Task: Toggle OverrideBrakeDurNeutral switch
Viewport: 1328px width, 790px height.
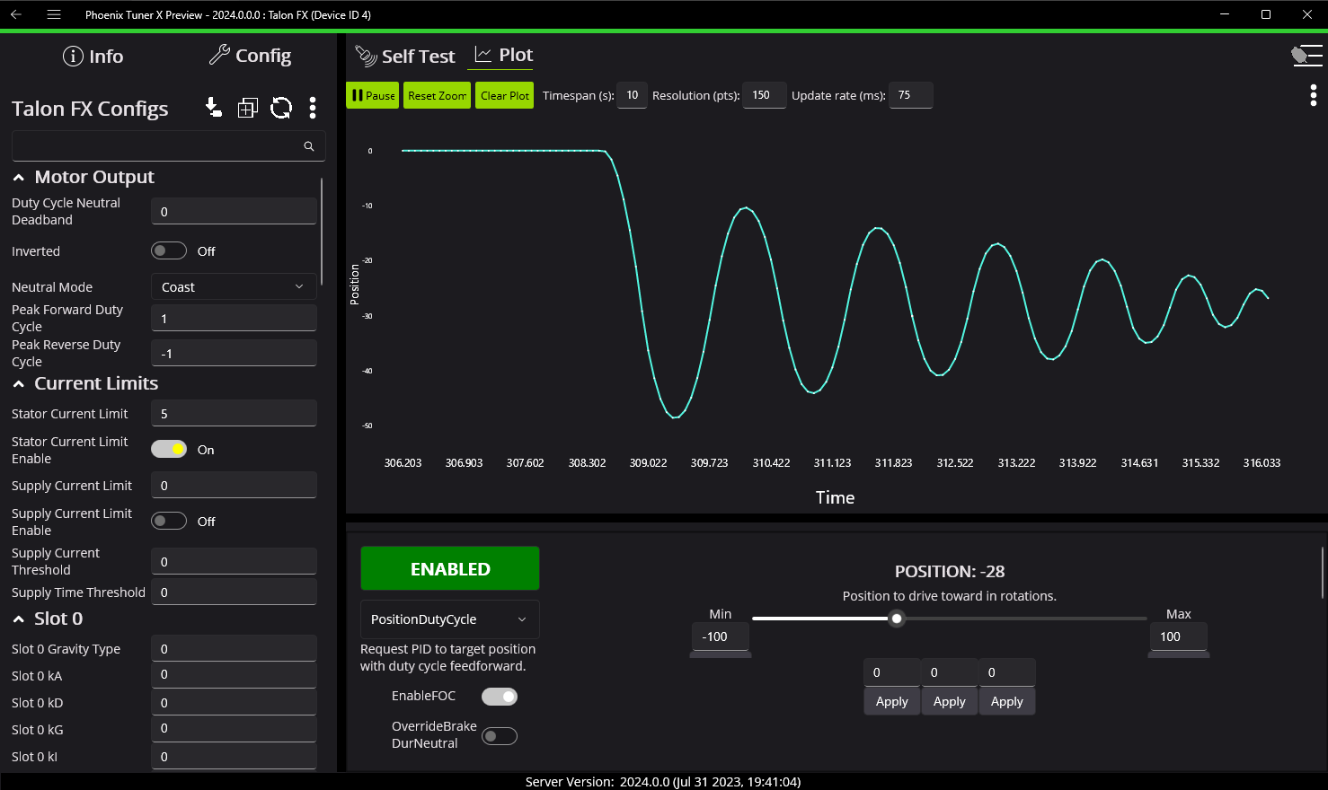Action: point(500,736)
